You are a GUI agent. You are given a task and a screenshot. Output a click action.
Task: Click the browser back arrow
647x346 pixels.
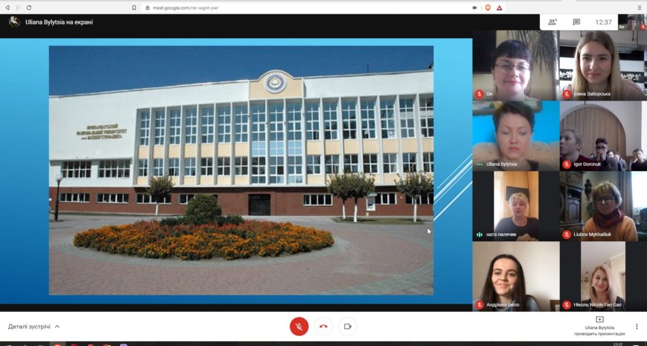pyautogui.click(x=7, y=7)
